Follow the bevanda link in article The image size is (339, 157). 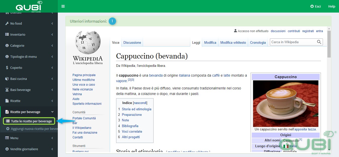pos(156,75)
